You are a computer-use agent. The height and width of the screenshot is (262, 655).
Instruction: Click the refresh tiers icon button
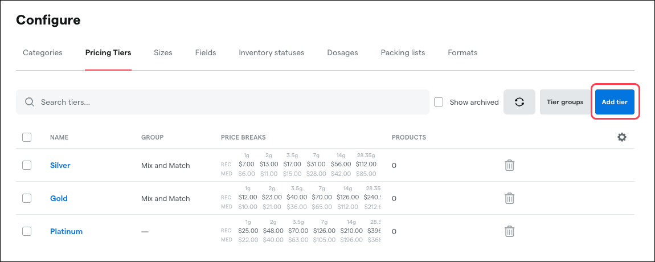pyautogui.click(x=519, y=102)
